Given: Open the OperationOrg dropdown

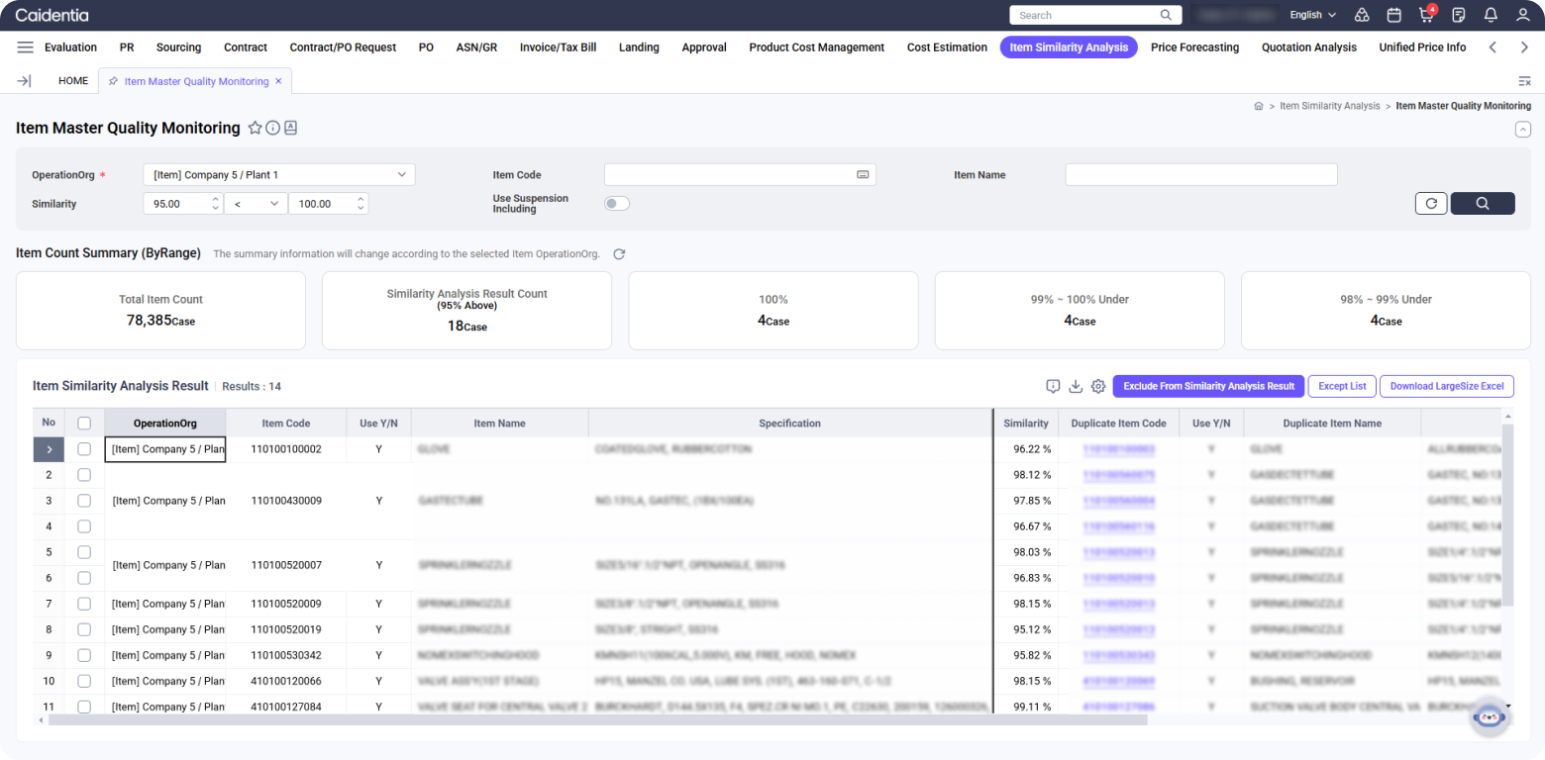Looking at the screenshot, I should pyautogui.click(x=278, y=175).
